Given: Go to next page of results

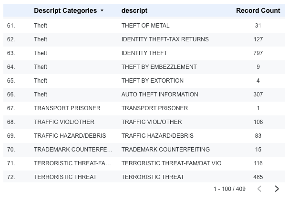Looking at the screenshot, I should pos(277,189).
